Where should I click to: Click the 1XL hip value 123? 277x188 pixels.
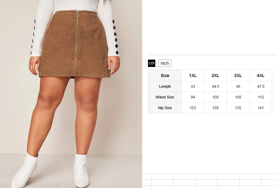pyautogui.click(x=193, y=108)
